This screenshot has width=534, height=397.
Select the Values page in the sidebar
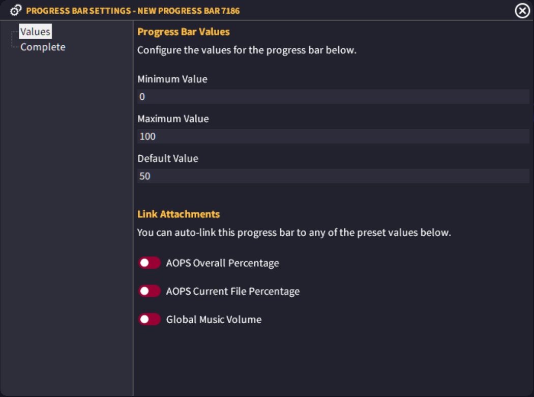click(35, 31)
